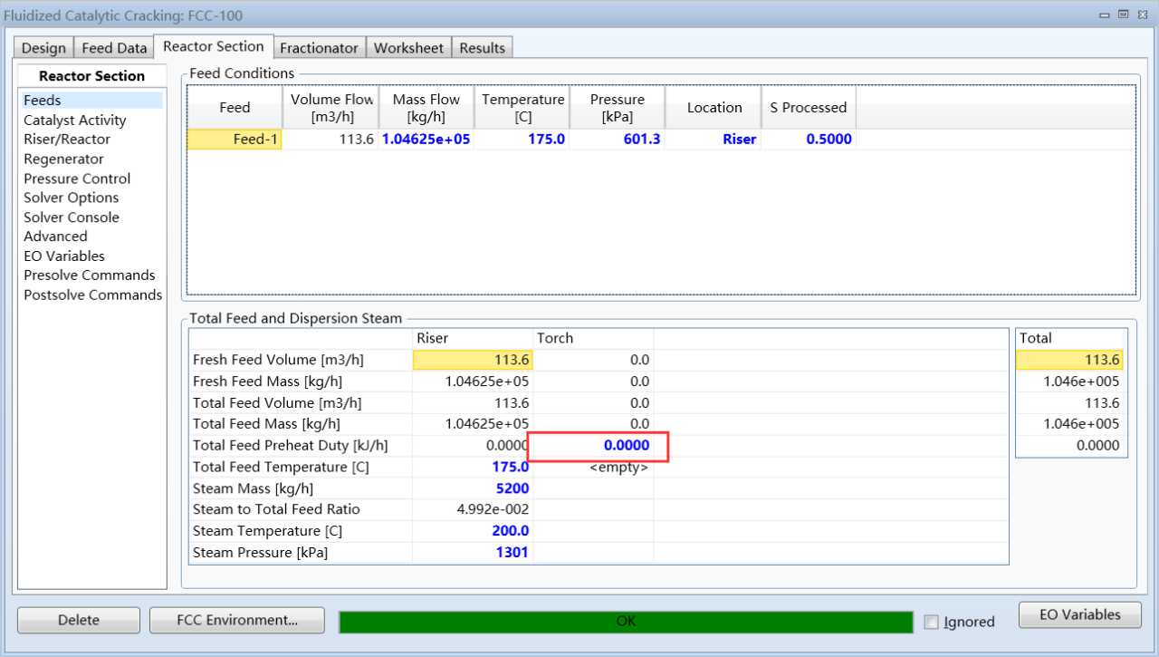Click the Fresh Feed Mass row label

pos(267,382)
